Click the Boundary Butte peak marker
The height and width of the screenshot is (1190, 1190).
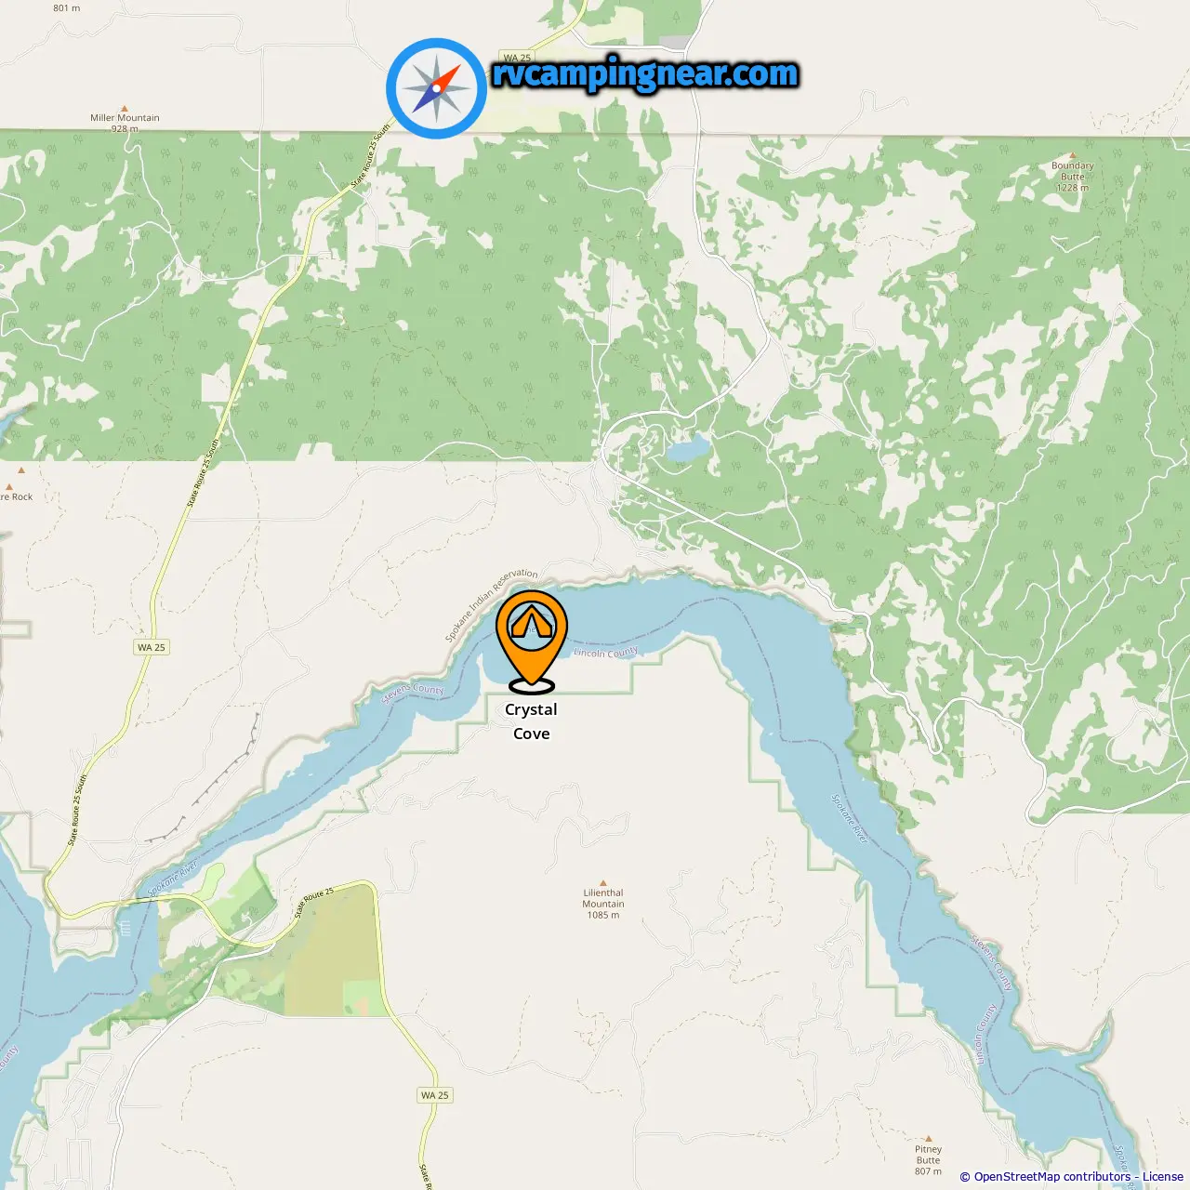[1072, 156]
